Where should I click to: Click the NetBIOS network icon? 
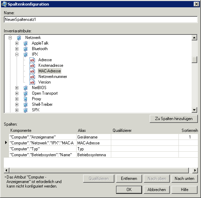pos(26,88)
